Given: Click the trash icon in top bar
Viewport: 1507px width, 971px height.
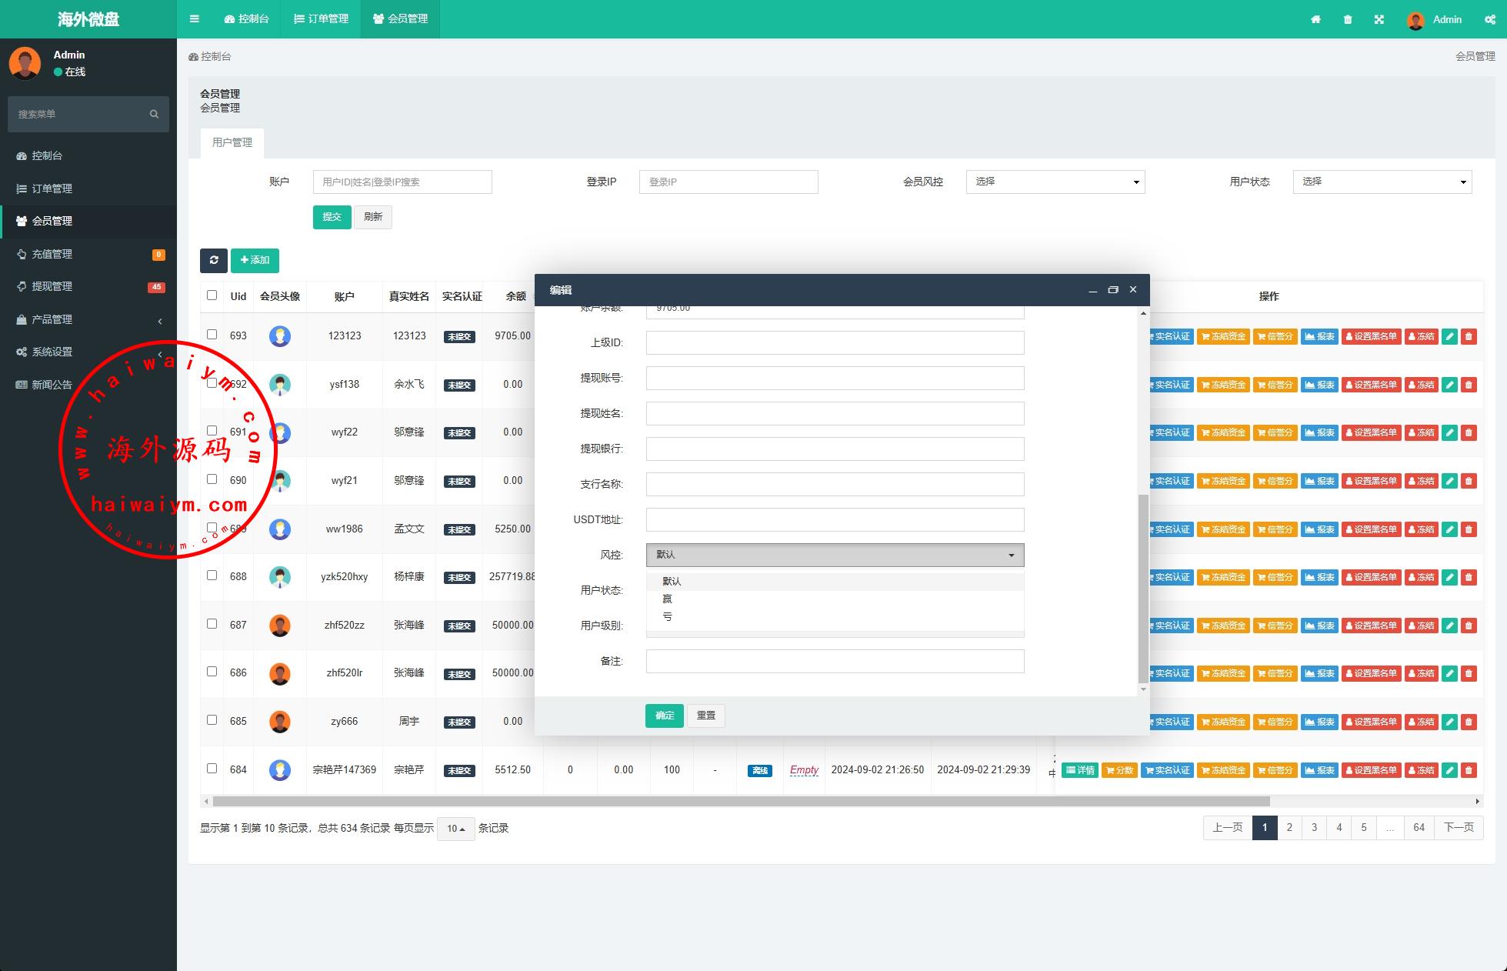Looking at the screenshot, I should pyautogui.click(x=1348, y=19).
